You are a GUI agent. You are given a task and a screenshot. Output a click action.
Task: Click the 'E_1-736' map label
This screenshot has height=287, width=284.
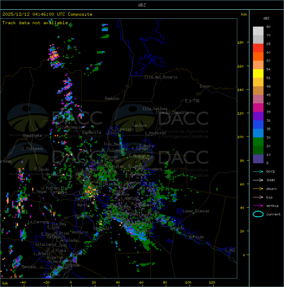(x=192, y=101)
